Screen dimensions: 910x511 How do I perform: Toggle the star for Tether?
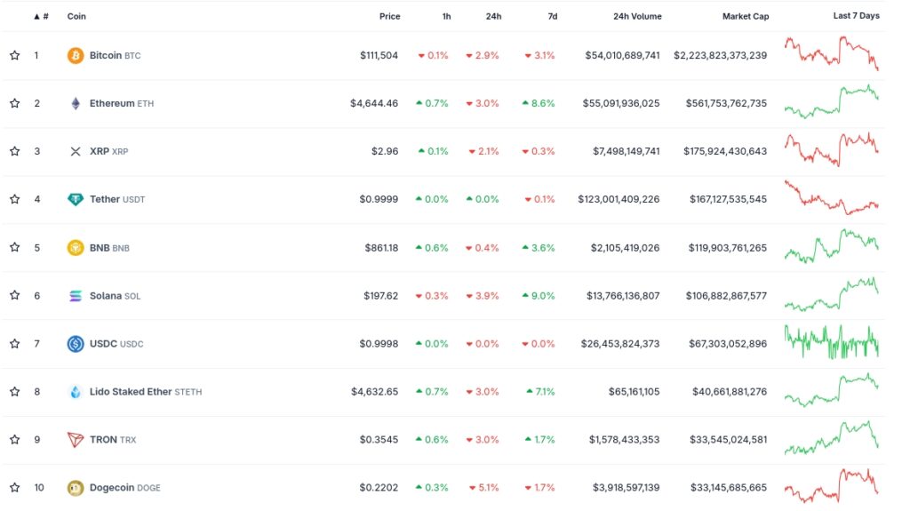click(14, 199)
